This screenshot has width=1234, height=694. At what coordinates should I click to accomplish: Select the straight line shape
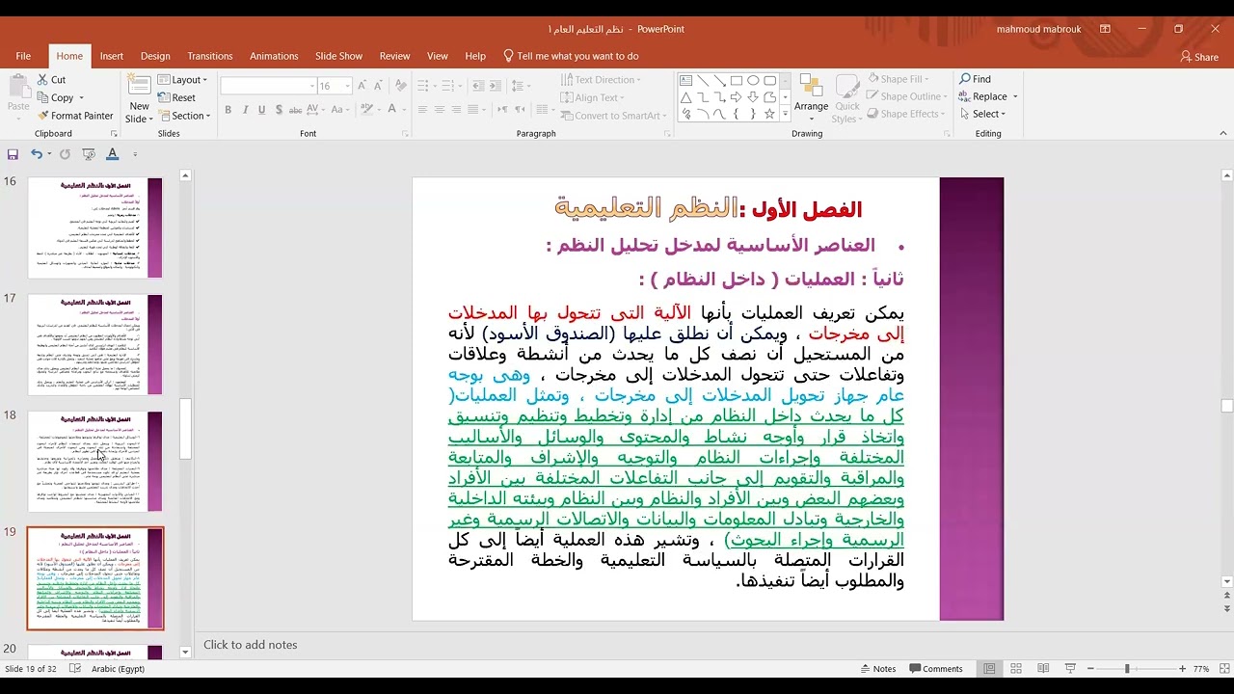[x=703, y=81]
